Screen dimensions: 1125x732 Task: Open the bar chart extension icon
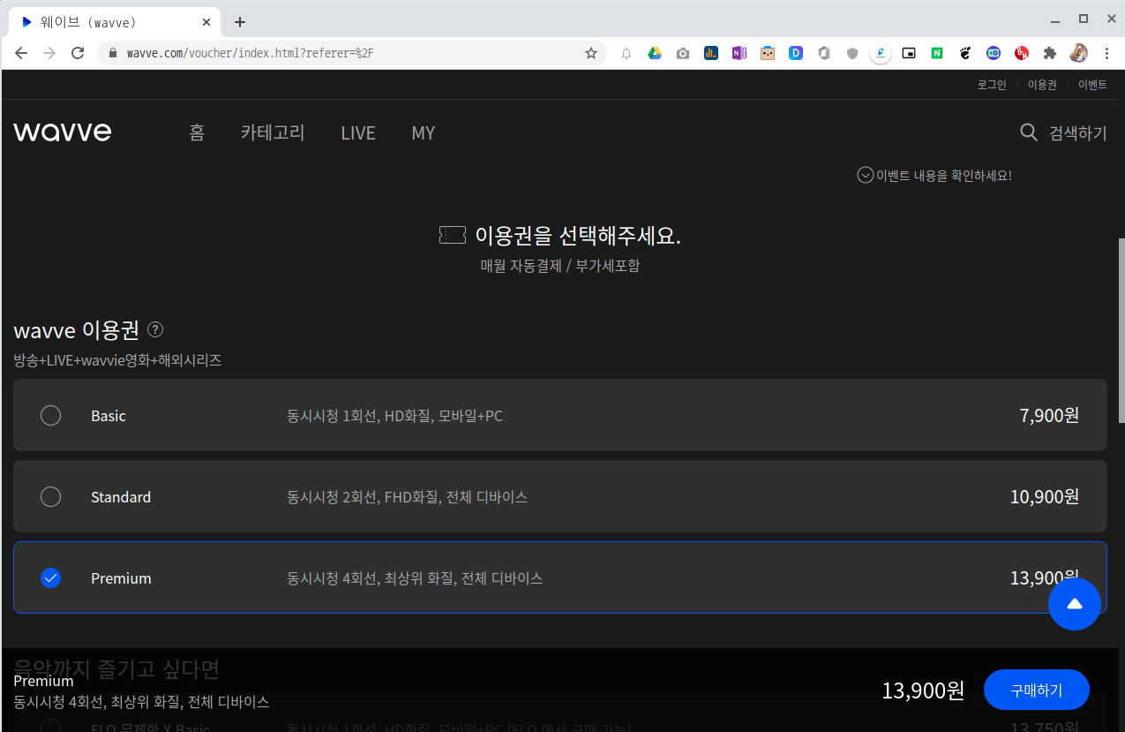(x=711, y=53)
